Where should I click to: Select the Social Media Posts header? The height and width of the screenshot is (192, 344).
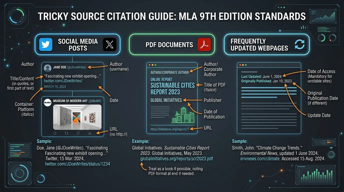78,45
